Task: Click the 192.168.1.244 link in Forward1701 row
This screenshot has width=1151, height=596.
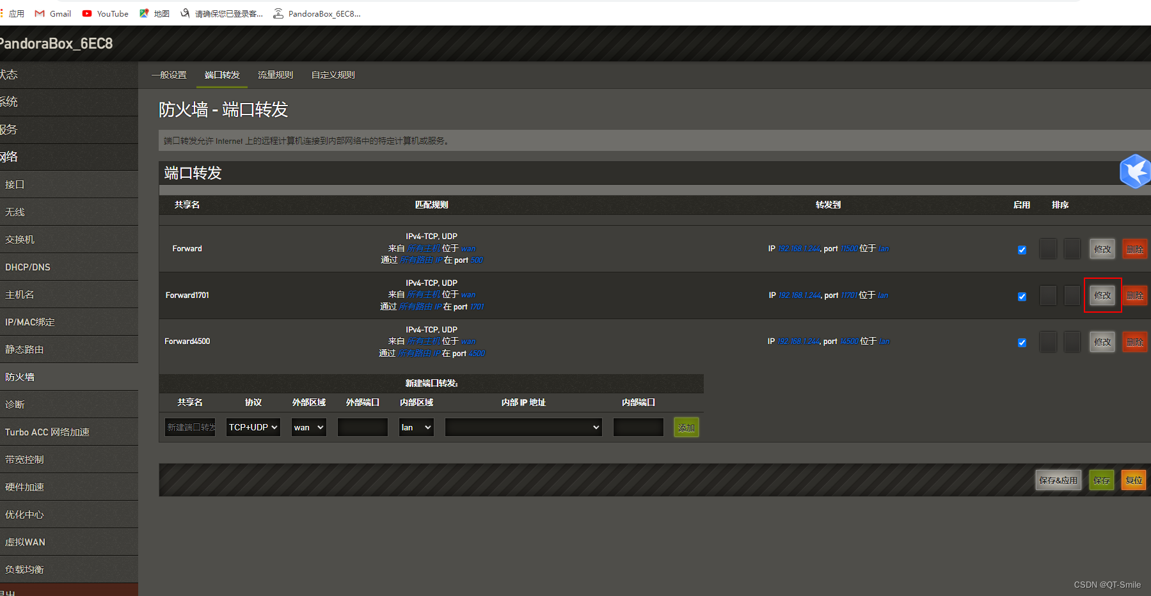Action: (800, 295)
